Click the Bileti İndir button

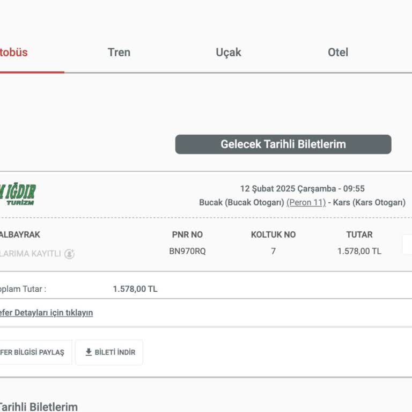click(x=109, y=352)
